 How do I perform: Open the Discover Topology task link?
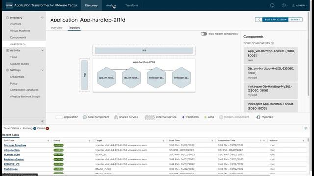(15, 145)
